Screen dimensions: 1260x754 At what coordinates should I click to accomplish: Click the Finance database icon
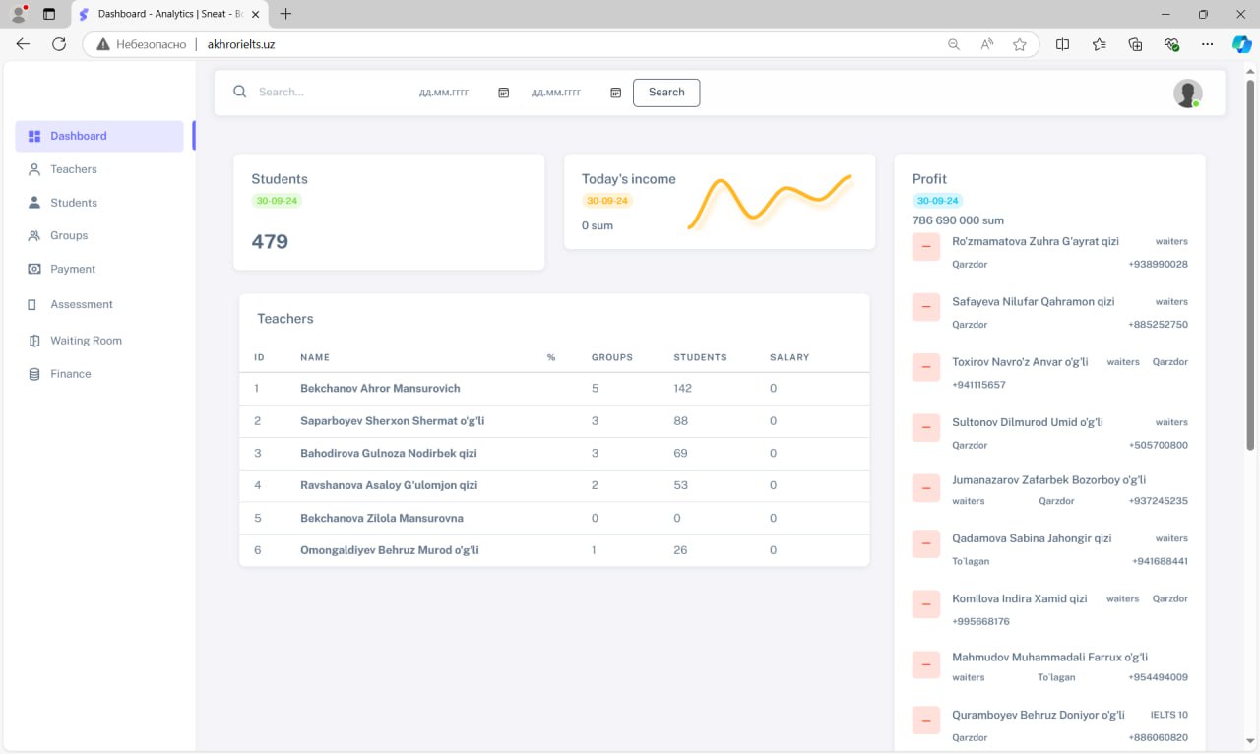pyautogui.click(x=34, y=374)
